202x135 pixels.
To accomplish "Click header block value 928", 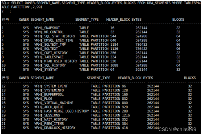I will click(x=125, y=107).
